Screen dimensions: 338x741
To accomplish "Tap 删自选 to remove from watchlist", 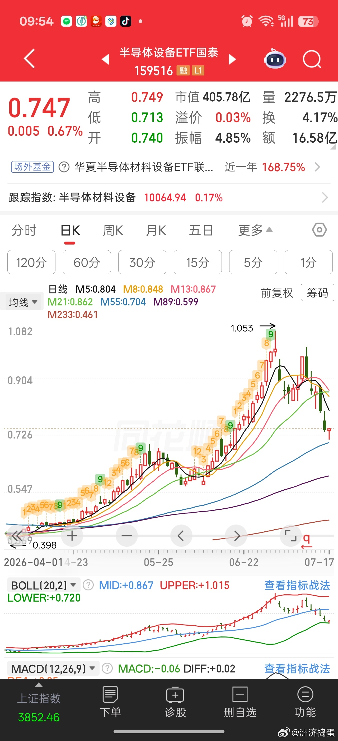I will [240, 702].
